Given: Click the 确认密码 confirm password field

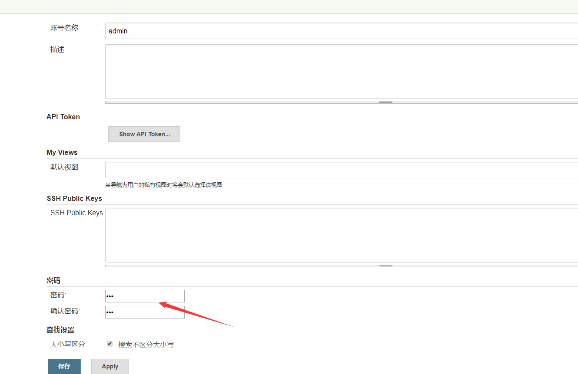Looking at the screenshot, I should (x=145, y=312).
